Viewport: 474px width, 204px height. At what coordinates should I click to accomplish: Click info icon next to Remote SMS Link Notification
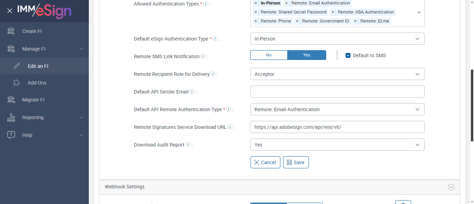click(203, 56)
